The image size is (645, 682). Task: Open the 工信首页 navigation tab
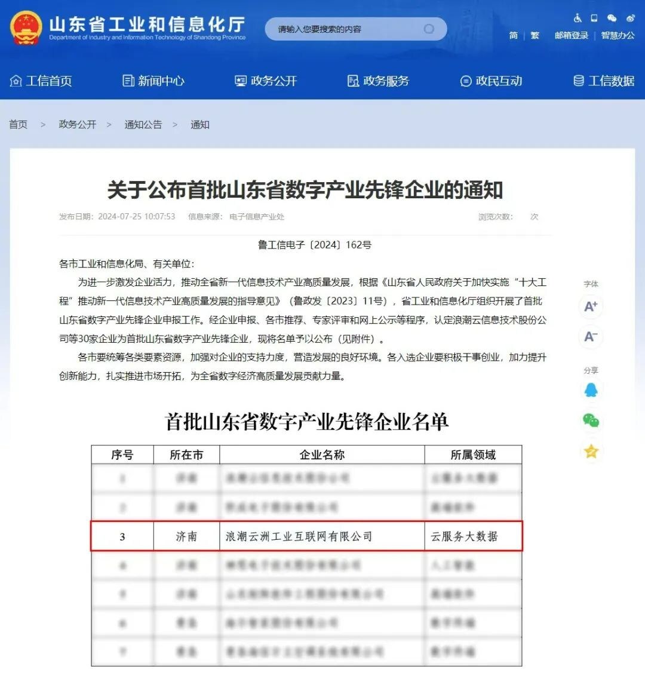41,81
